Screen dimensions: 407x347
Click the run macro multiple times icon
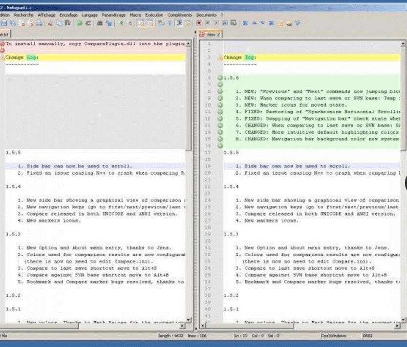pyautogui.click(x=225, y=23)
